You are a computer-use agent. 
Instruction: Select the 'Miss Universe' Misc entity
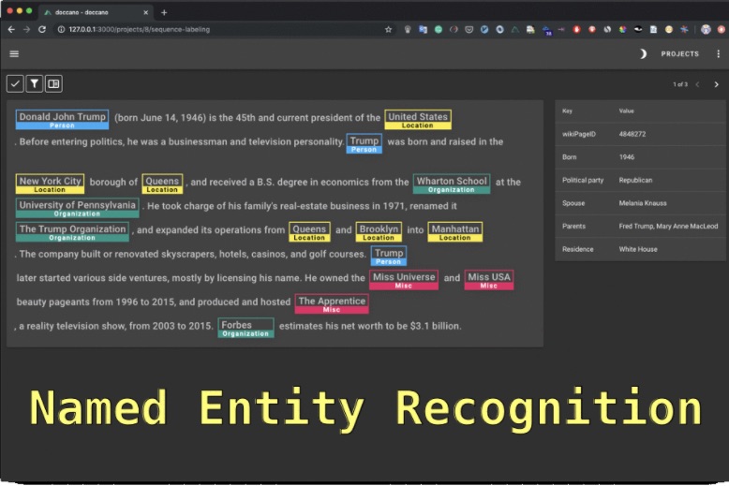pyautogui.click(x=403, y=278)
